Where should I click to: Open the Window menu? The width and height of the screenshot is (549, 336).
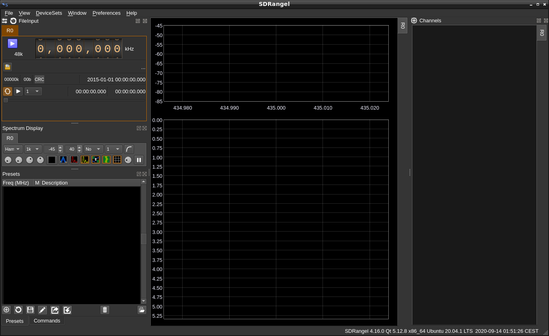[77, 13]
